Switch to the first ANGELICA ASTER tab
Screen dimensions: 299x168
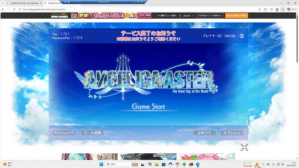25,3
